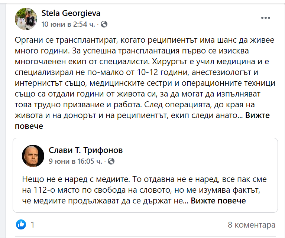Show who reacted via the "1" count
Image resolution: width=285 pixels, height=238 pixels.
pos(33,225)
